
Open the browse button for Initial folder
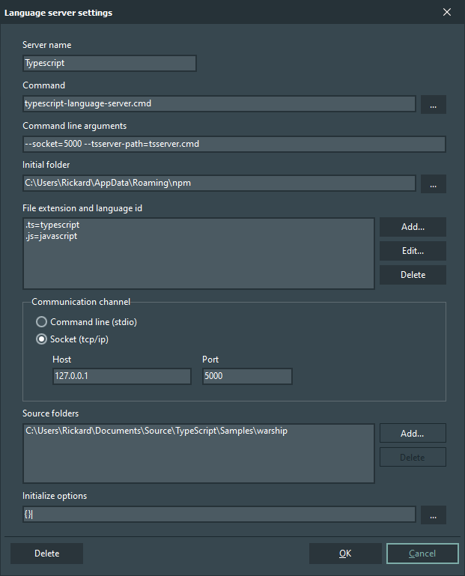(433, 184)
